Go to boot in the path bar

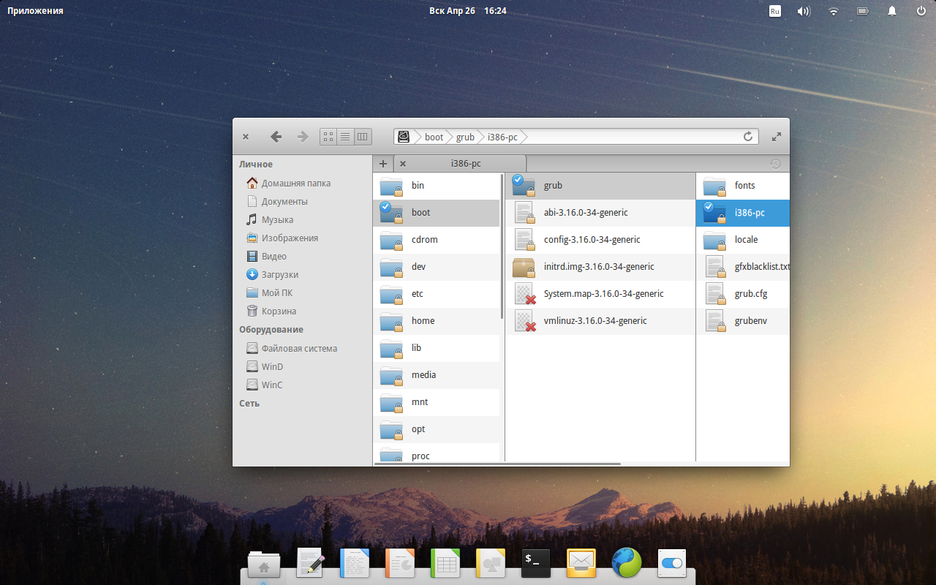tap(434, 137)
